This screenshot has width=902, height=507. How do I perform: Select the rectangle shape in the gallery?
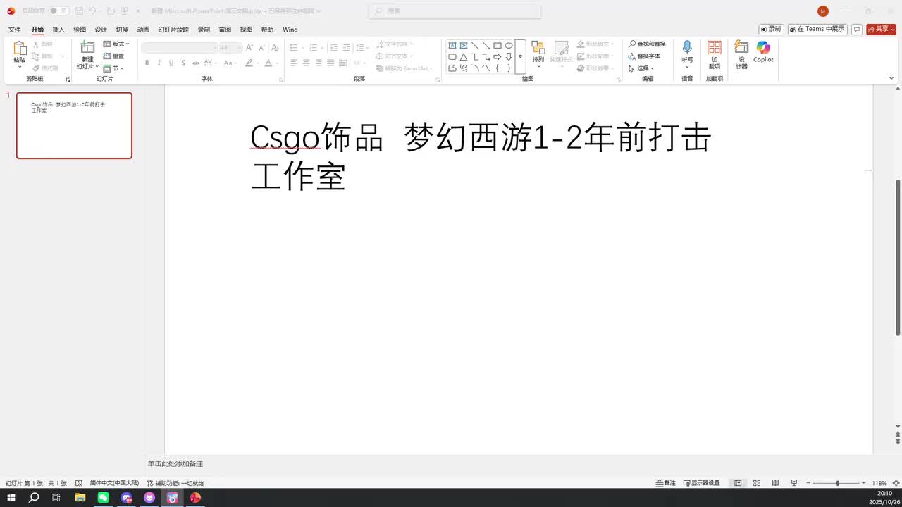click(498, 46)
